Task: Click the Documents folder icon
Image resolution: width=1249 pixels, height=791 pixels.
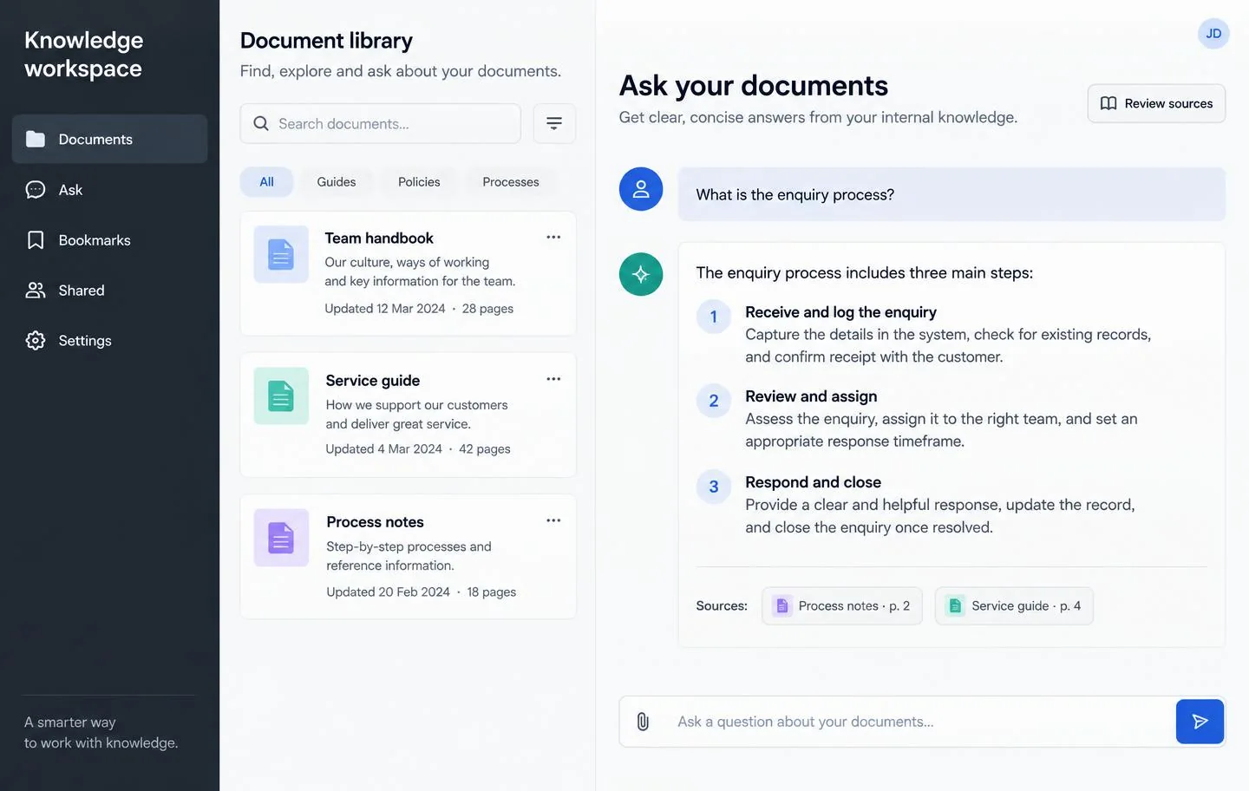Action: click(x=36, y=139)
